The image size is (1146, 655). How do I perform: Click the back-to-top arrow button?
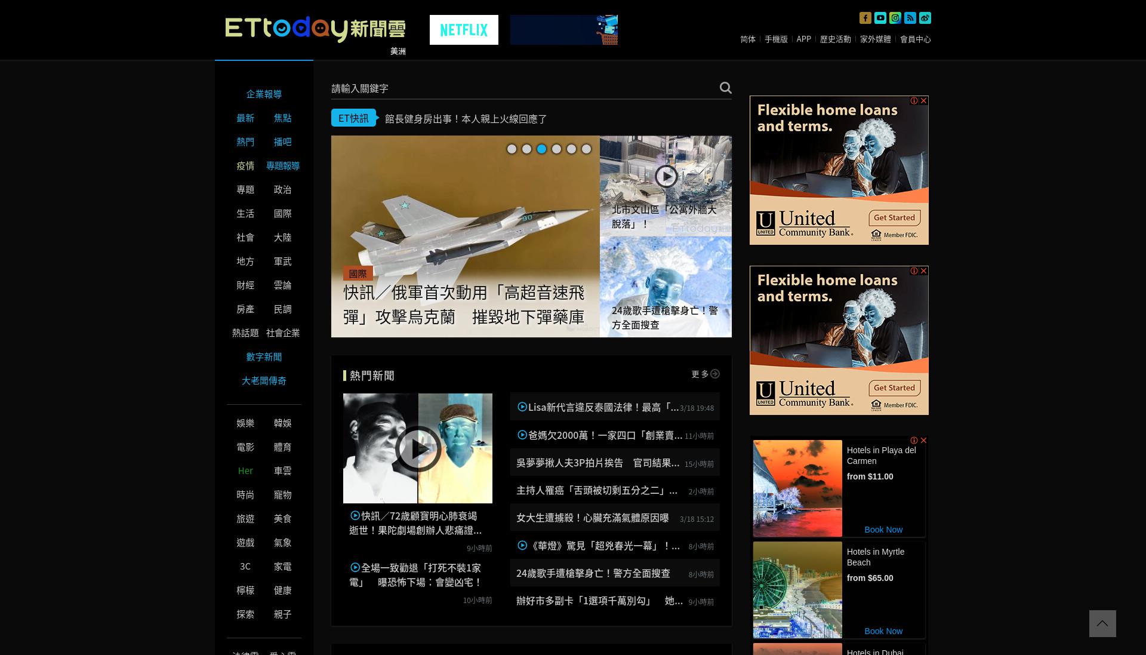click(x=1102, y=623)
